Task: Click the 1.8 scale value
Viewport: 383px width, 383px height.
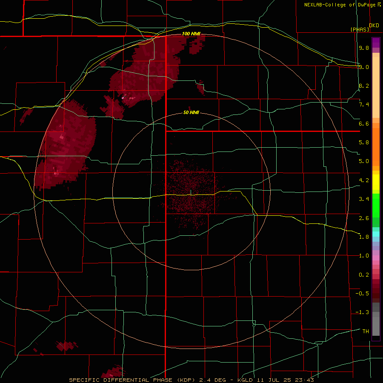Action: click(364, 237)
